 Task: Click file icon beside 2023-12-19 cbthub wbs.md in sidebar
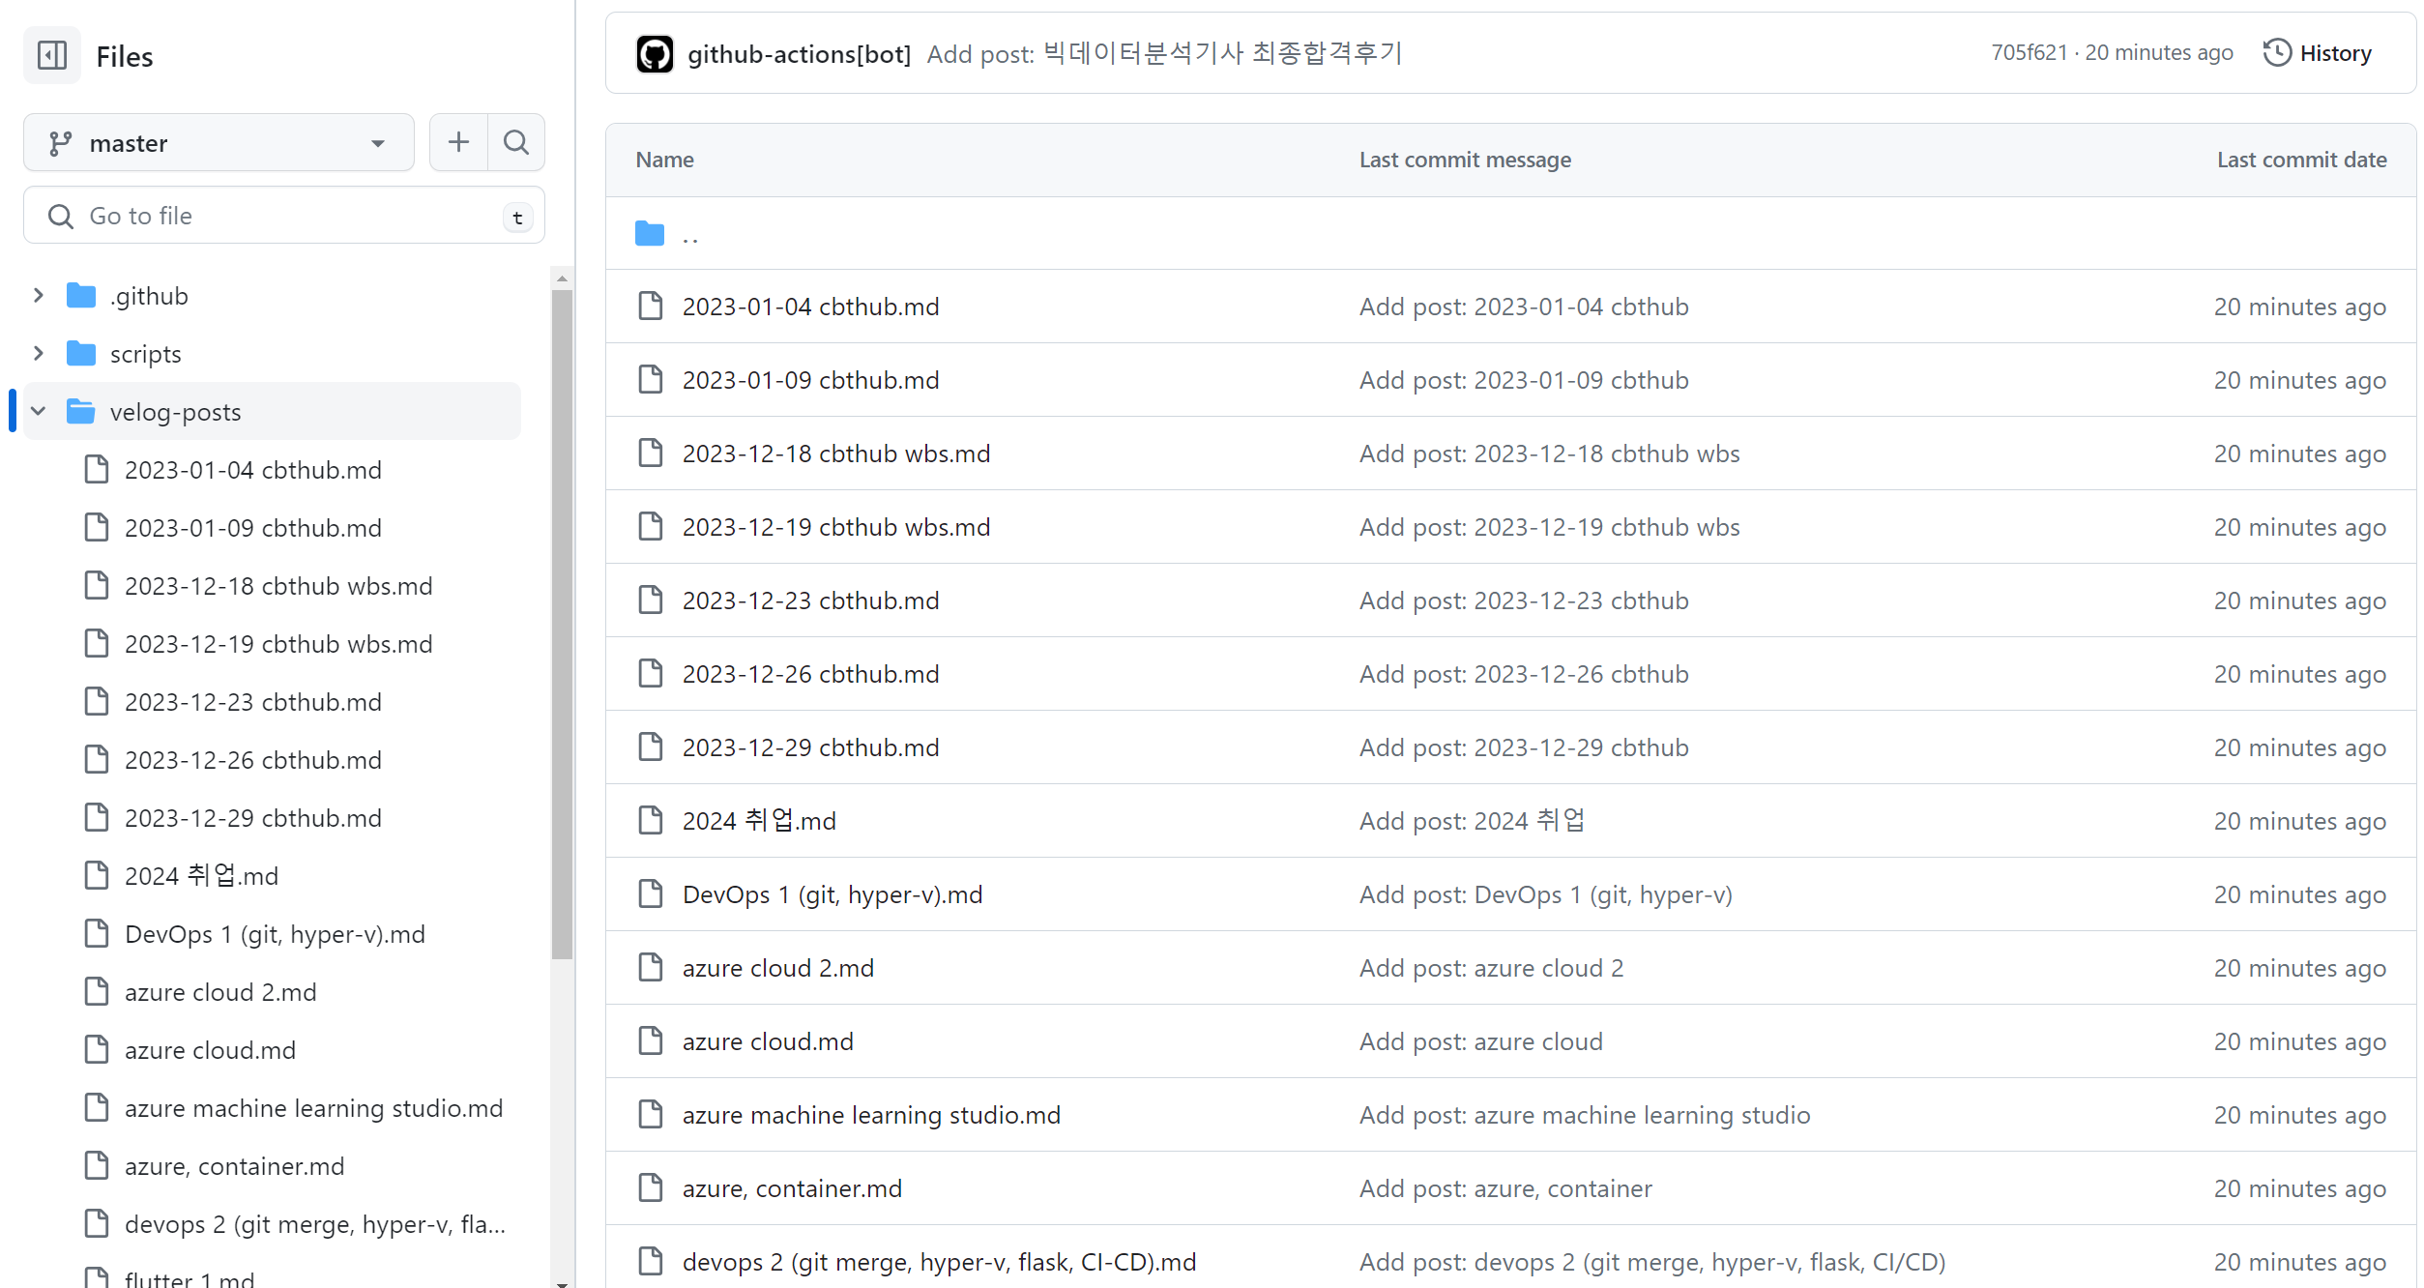pos(97,644)
